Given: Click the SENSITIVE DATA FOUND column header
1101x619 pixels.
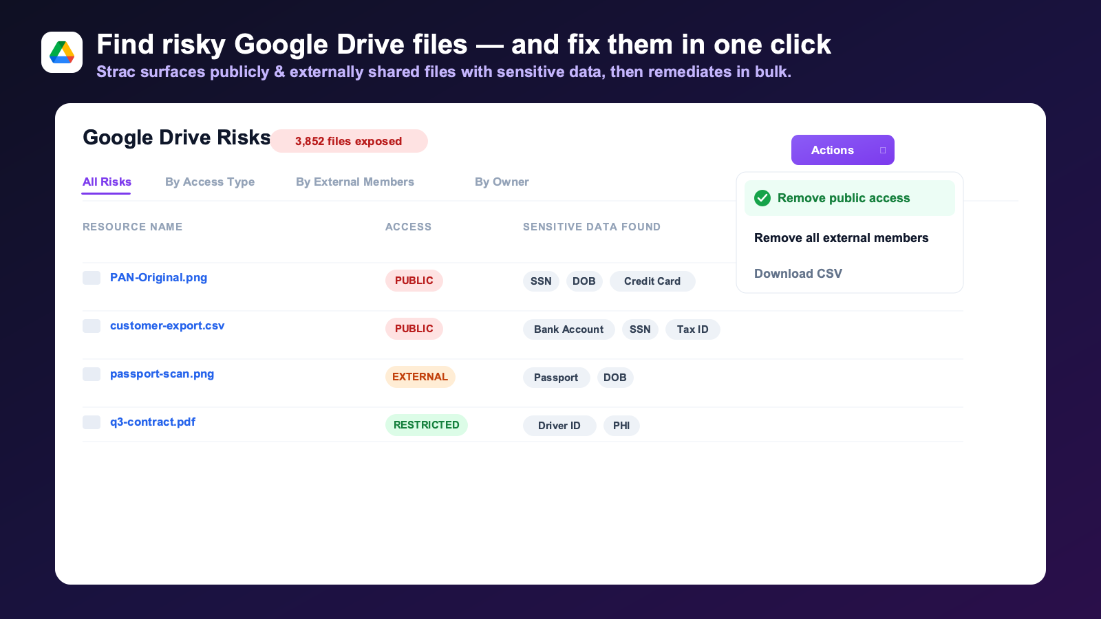Looking at the screenshot, I should (592, 227).
